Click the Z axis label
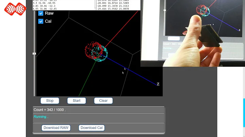 (158, 84)
